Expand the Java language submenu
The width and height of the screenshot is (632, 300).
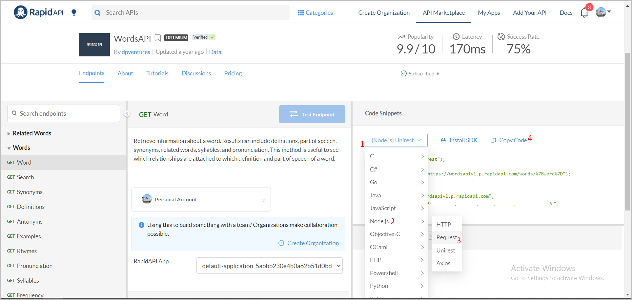pos(396,195)
